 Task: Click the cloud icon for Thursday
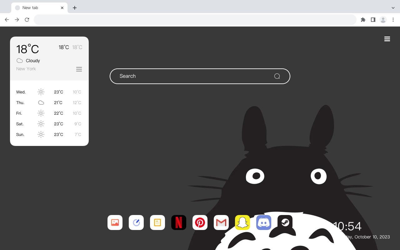pos(41,102)
